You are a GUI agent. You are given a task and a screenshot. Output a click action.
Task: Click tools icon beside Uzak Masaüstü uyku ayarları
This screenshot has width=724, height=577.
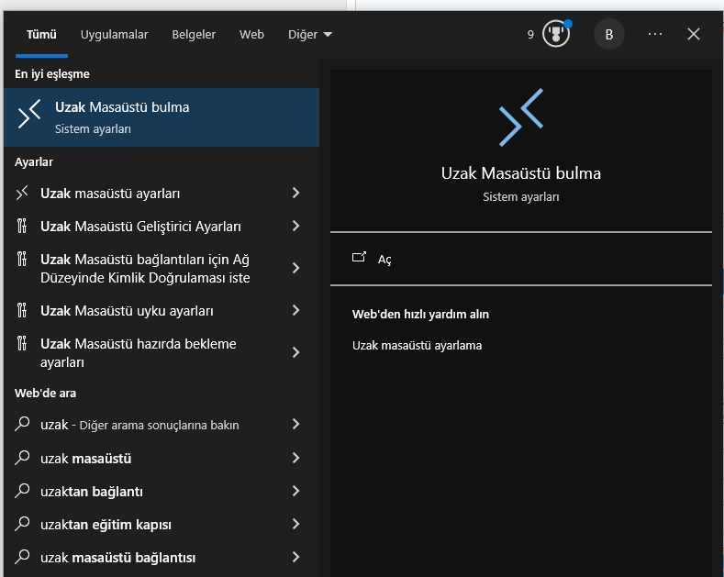23,310
